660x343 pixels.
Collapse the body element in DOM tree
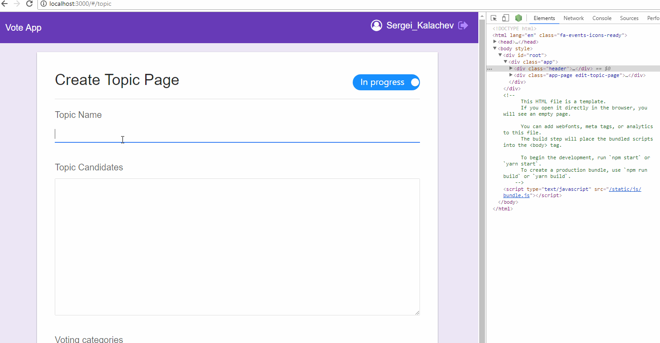[x=495, y=48]
